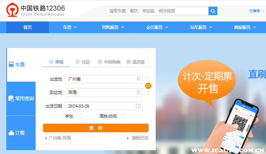Click the 退改签 refund icon
This screenshot has width=266, height=154.
pos(128,62)
